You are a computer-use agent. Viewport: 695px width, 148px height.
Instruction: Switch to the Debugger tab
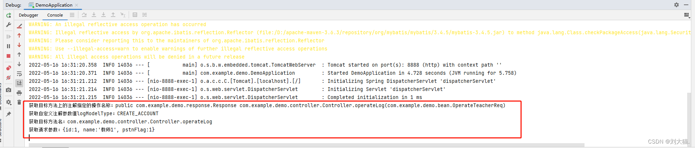28,15
